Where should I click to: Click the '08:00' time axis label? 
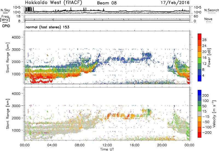click(80, 145)
